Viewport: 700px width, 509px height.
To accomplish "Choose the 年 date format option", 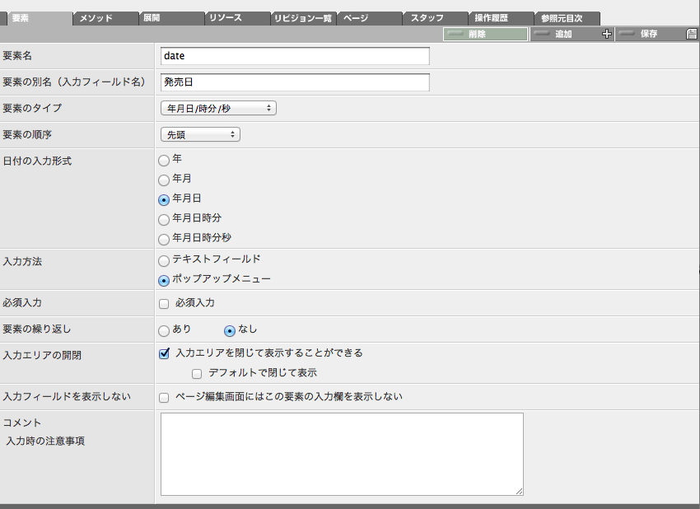I will pyautogui.click(x=164, y=161).
